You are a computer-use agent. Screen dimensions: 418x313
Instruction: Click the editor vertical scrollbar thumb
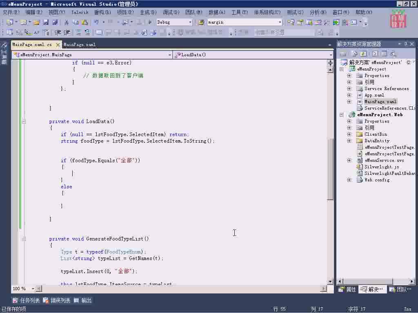click(x=330, y=169)
